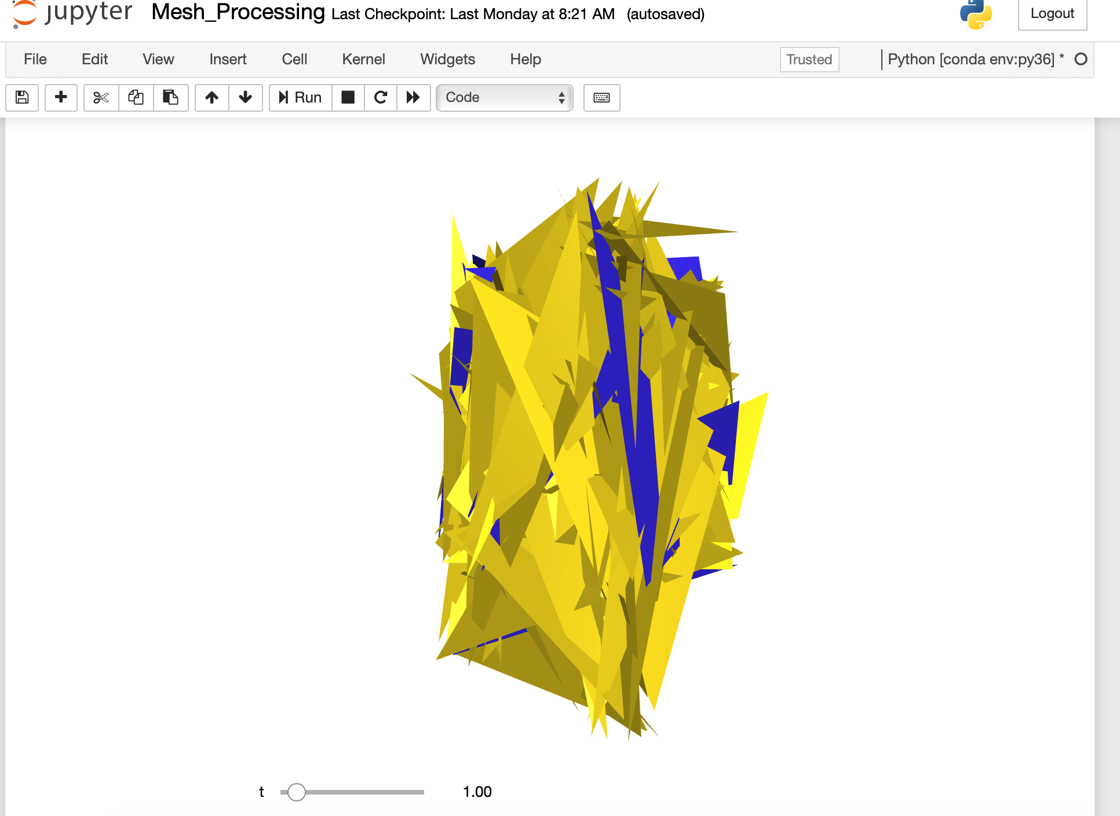This screenshot has height=816, width=1120.
Task: Paste cells below icon
Action: click(x=170, y=97)
